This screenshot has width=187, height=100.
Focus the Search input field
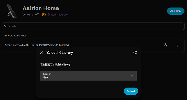click(x=93, y=26)
